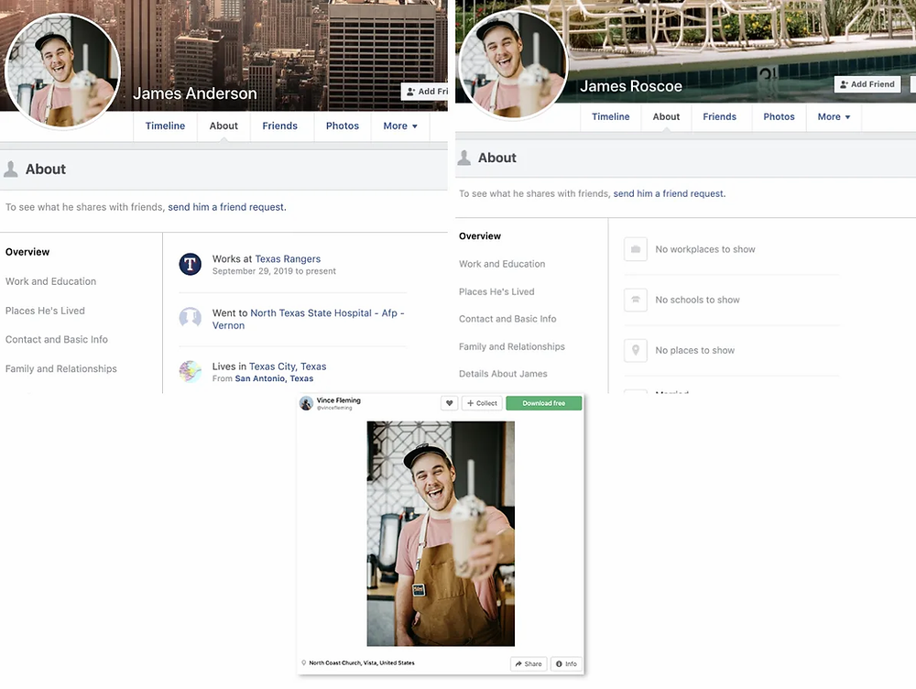Open Friends tab on James Anderson profile
The width and height of the screenshot is (916, 689).
[x=279, y=126]
